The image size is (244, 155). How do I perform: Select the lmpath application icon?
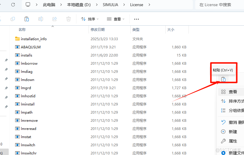(17, 112)
